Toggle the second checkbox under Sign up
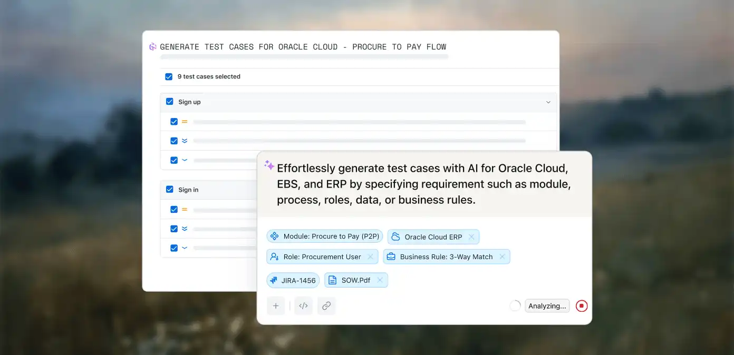Image resolution: width=734 pixels, height=355 pixels. (174, 141)
